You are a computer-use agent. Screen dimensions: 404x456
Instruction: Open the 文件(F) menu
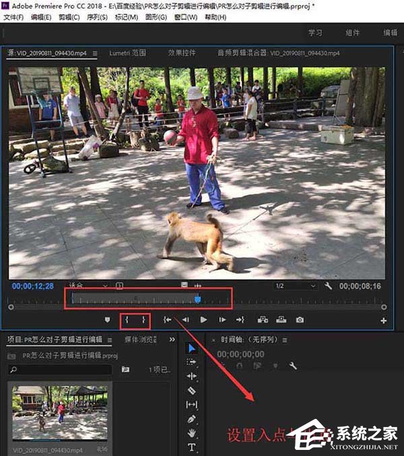[13, 18]
